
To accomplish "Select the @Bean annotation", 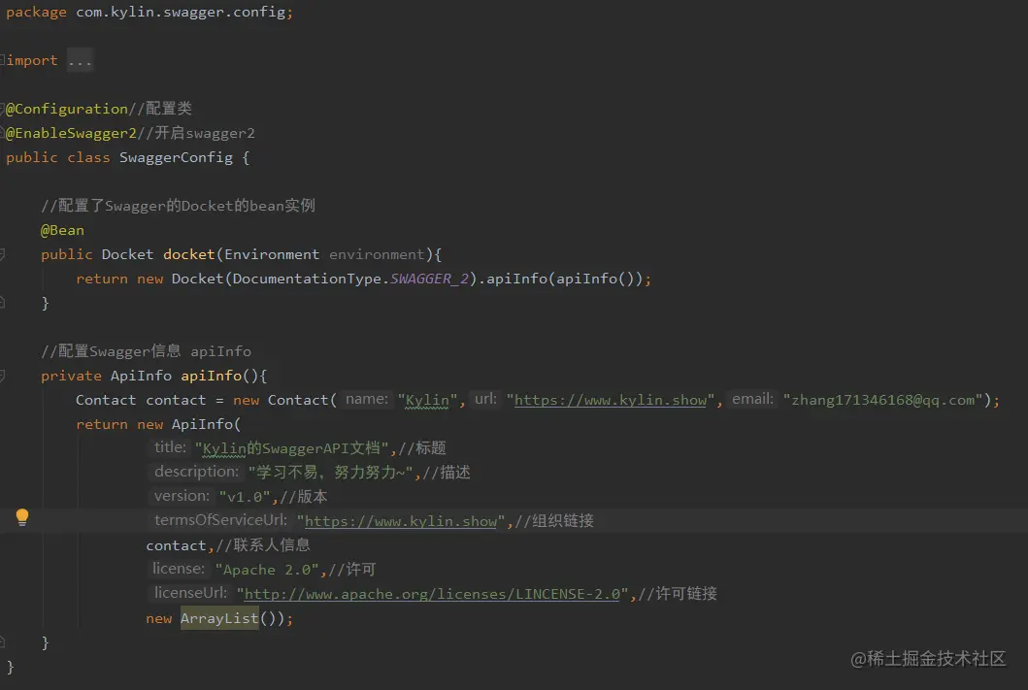I will pyautogui.click(x=62, y=230).
